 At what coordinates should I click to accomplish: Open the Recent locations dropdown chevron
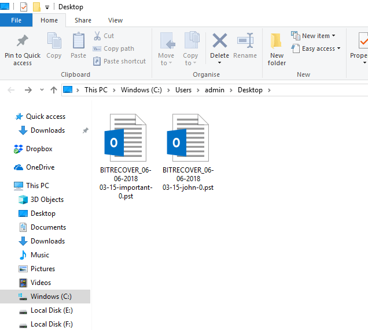click(42, 89)
